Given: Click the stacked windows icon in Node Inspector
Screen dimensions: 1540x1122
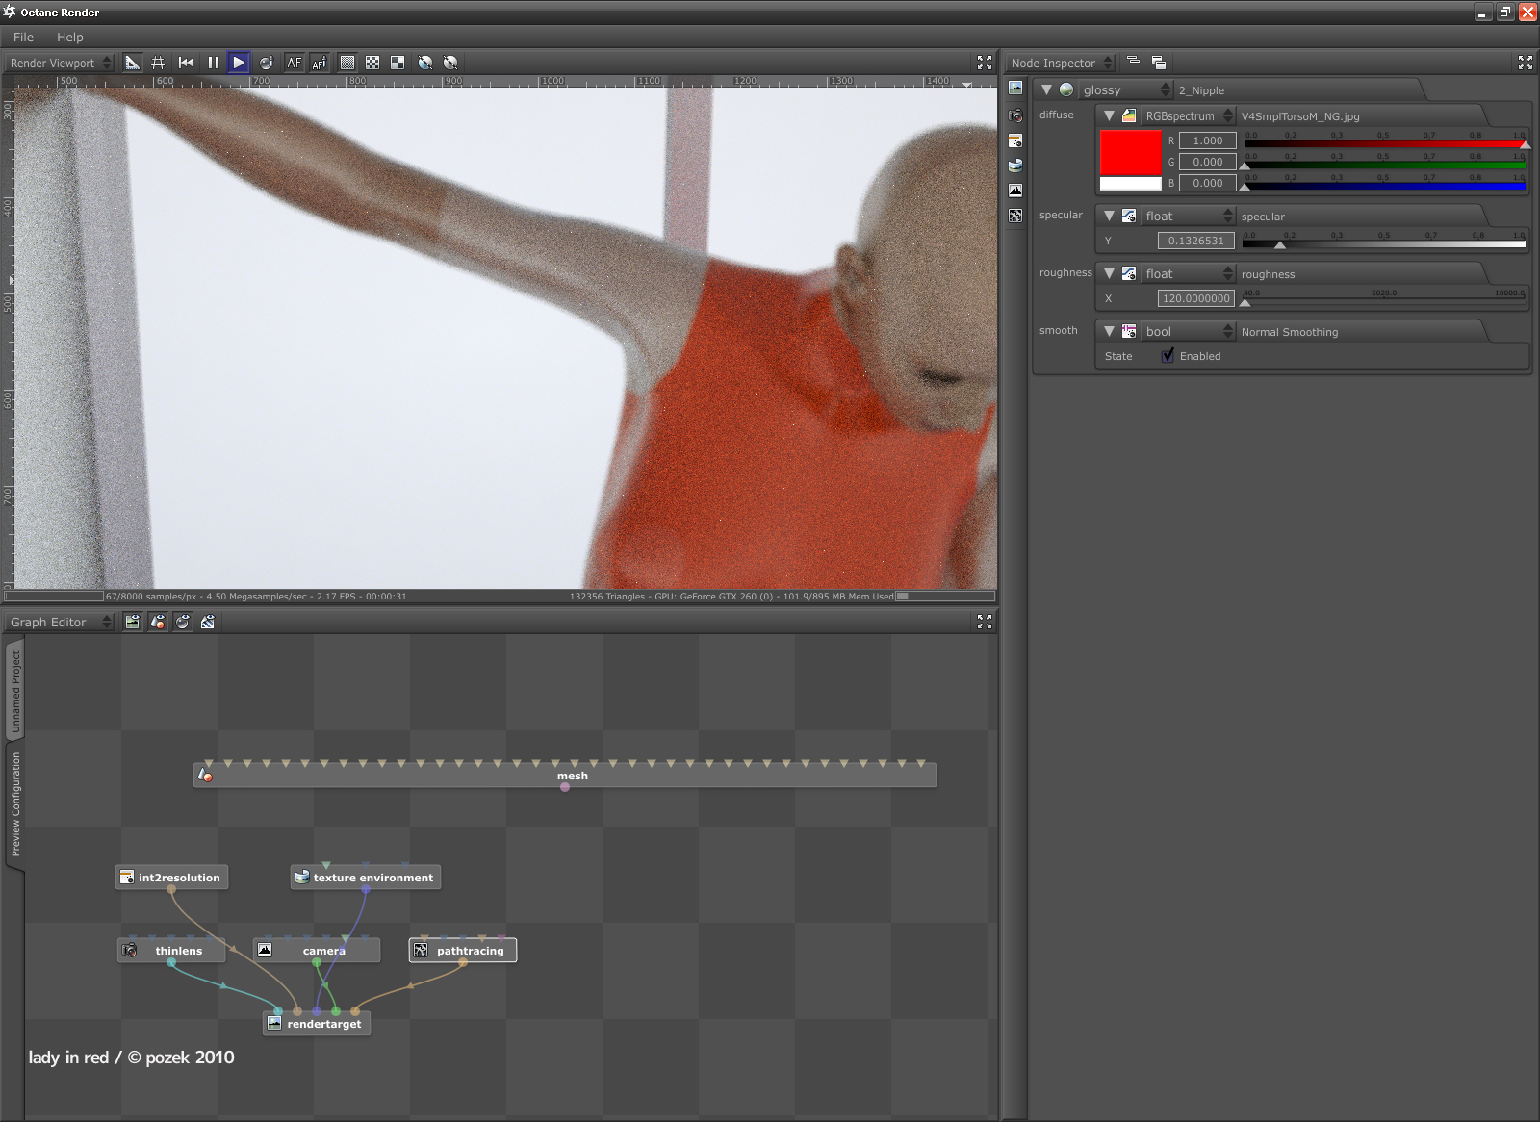Looking at the screenshot, I should [1159, 63].
